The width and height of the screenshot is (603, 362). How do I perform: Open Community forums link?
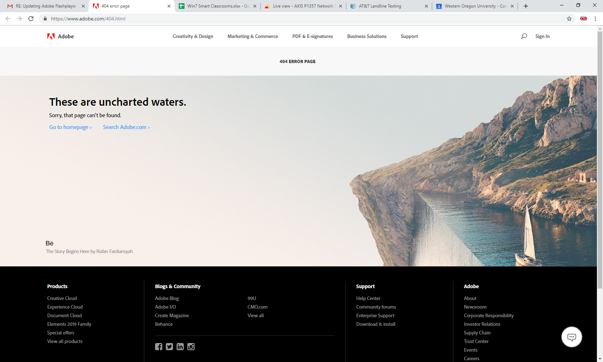coord(376,307)
